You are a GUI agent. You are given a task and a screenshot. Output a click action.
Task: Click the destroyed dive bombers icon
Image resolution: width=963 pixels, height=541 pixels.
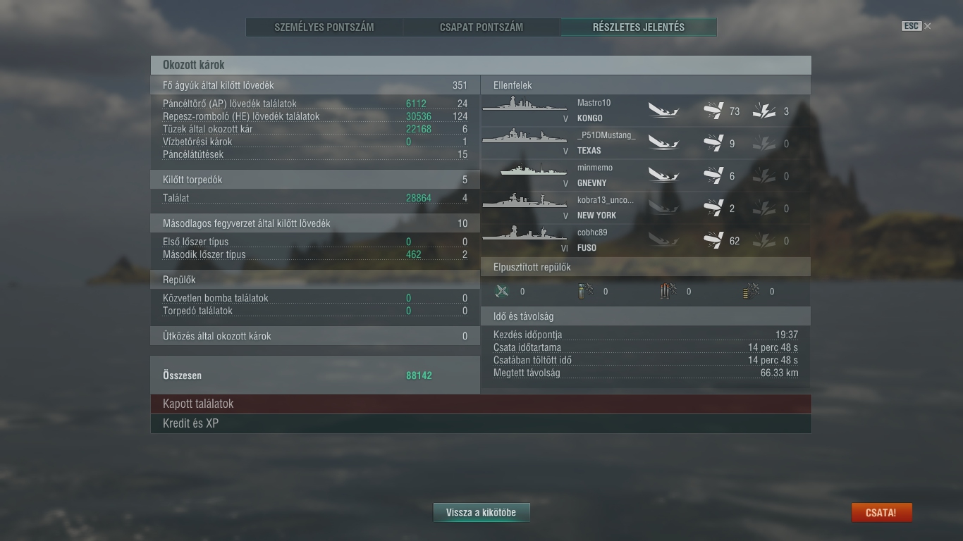click(584, 292)
